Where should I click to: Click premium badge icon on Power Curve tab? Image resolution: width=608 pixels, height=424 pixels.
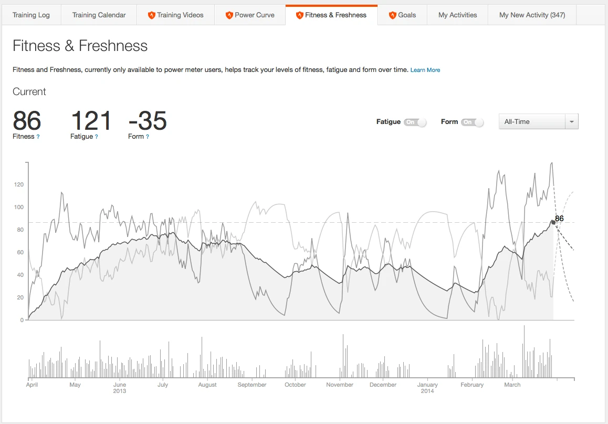229,15
